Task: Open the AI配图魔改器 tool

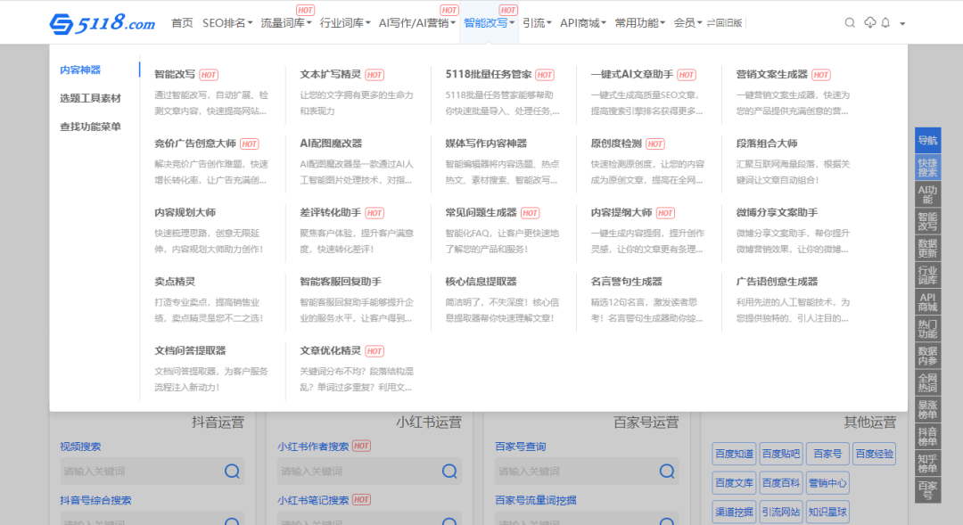Action: tap(331, 144)
